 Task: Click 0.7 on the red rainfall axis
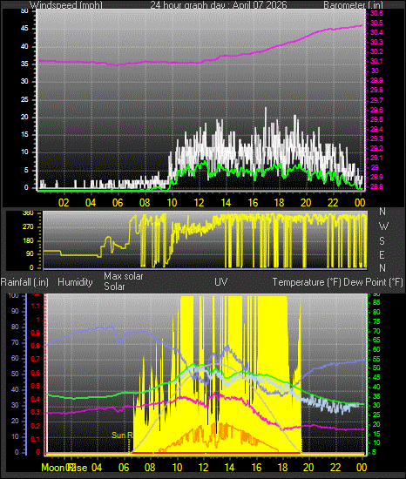pyautogui.click(x=36, y=359)
